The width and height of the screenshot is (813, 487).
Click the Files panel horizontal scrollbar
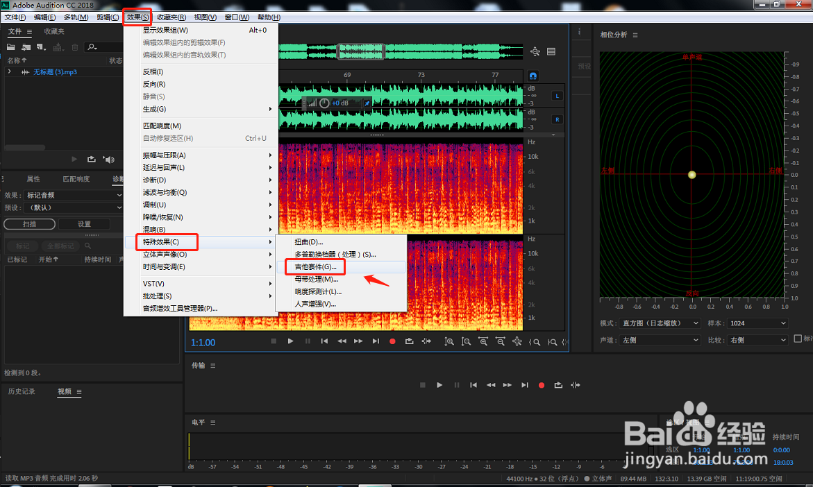(x=25, y=148)
